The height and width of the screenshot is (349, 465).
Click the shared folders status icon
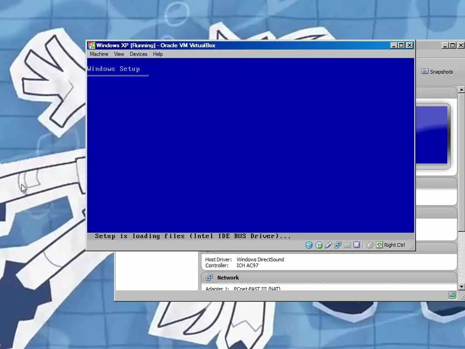click(347, 245)
